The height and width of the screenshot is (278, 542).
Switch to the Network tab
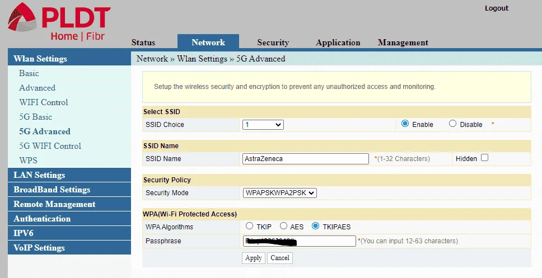(208, 42)
